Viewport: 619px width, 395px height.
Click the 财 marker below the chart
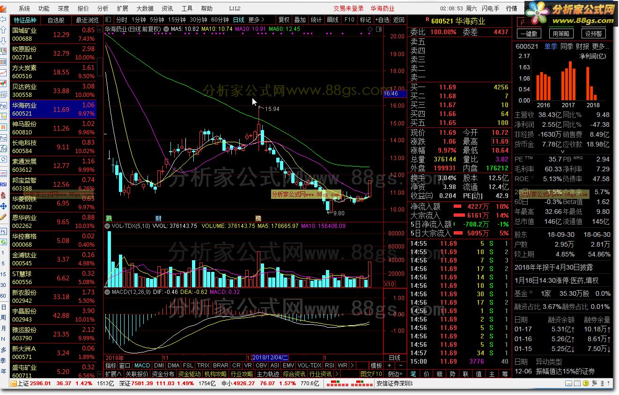coord(158,218)
